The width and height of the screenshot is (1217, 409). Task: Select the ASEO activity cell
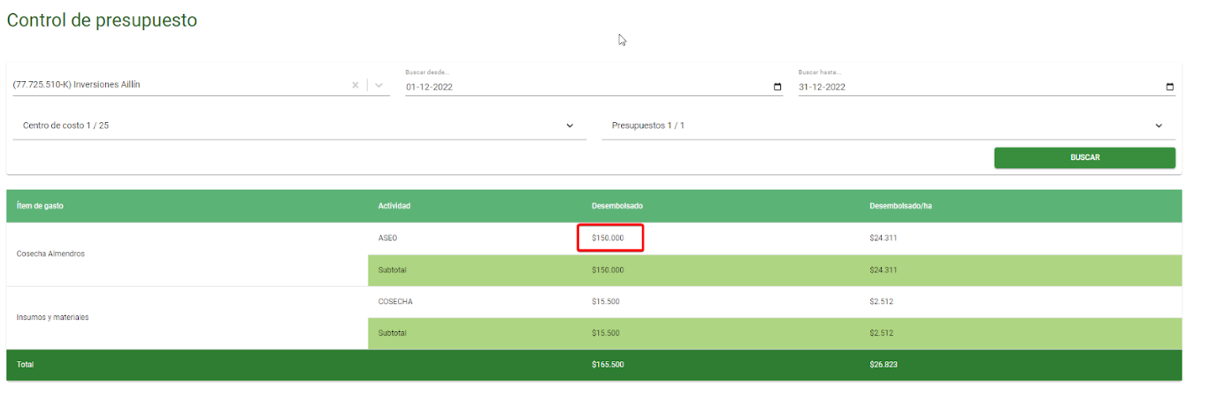(388, 238)
